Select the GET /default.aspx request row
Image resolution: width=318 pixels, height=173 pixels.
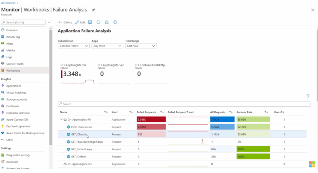[x=182, y=149]
